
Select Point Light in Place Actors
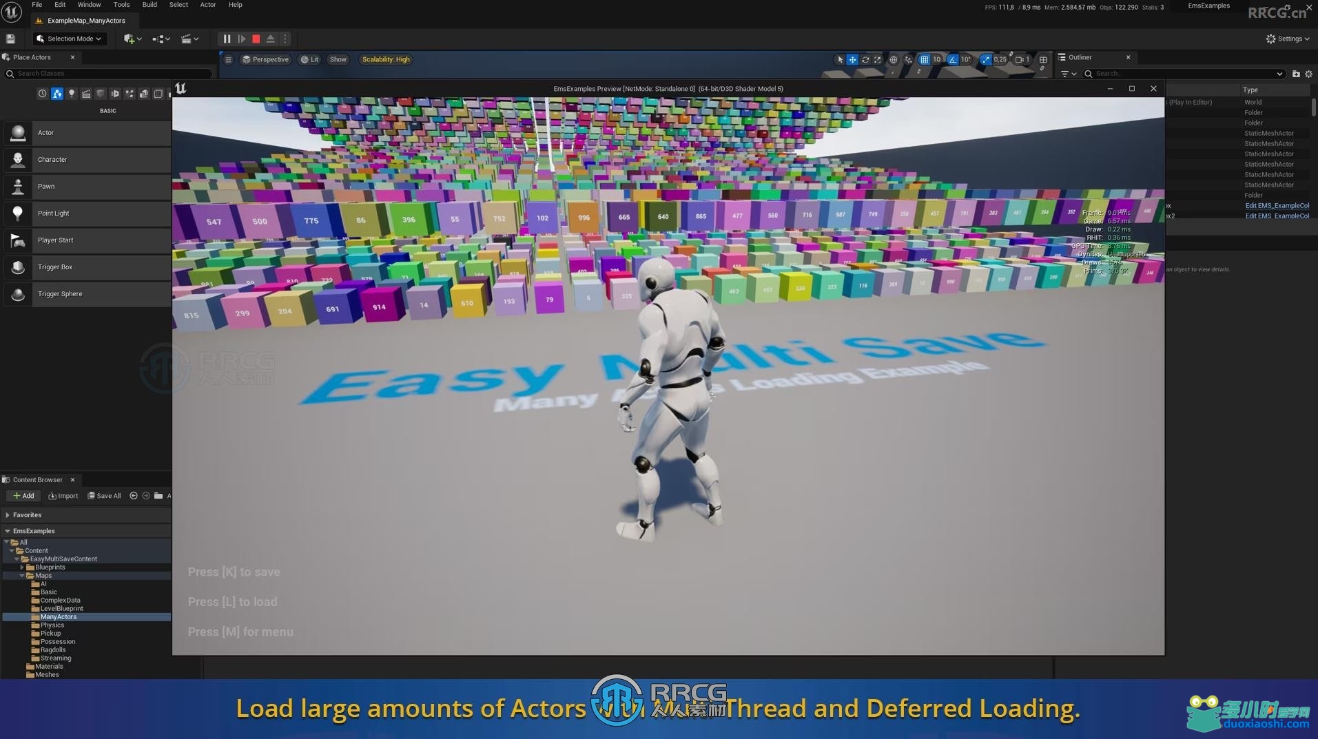click(87, 214)
